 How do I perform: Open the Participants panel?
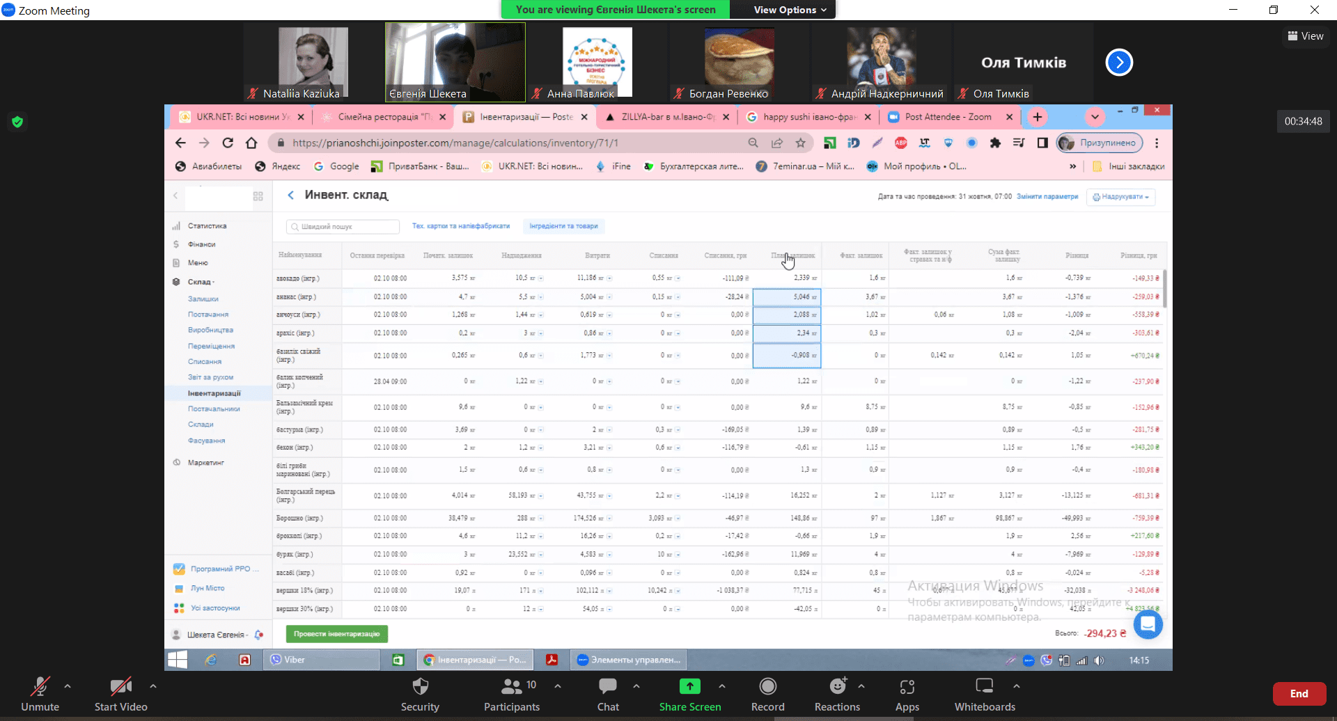(x=512, y=687)
